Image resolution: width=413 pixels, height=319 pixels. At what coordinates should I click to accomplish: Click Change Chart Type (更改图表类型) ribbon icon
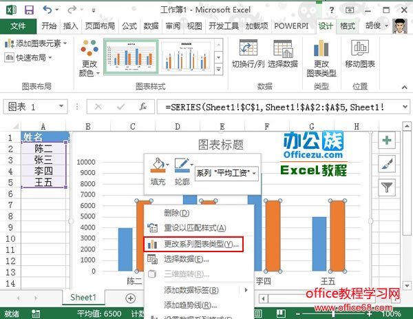[x=321, y=48]
